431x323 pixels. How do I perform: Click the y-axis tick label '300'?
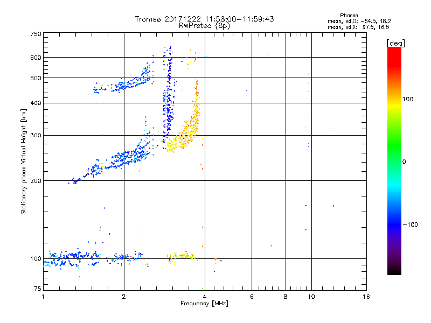point(36,136)
